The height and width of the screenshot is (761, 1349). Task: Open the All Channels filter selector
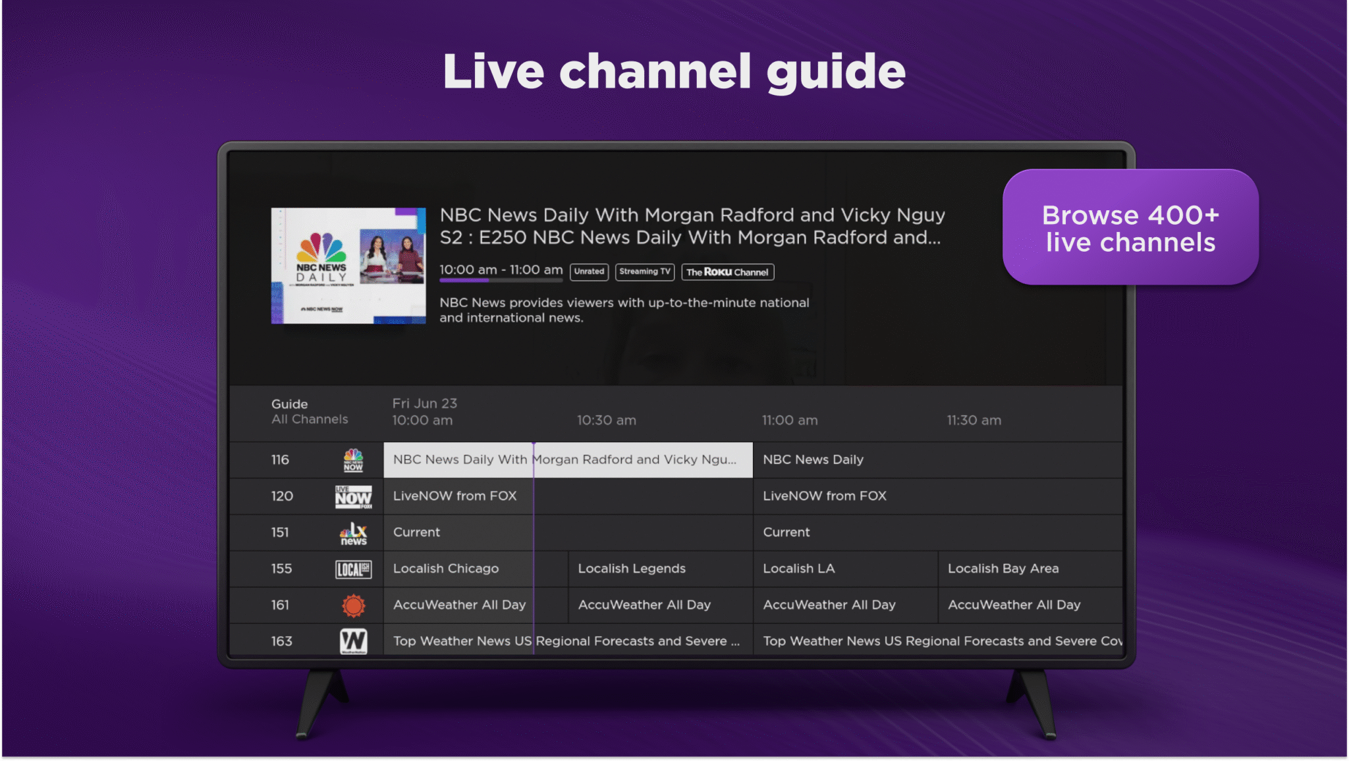[x=310, y=419]
